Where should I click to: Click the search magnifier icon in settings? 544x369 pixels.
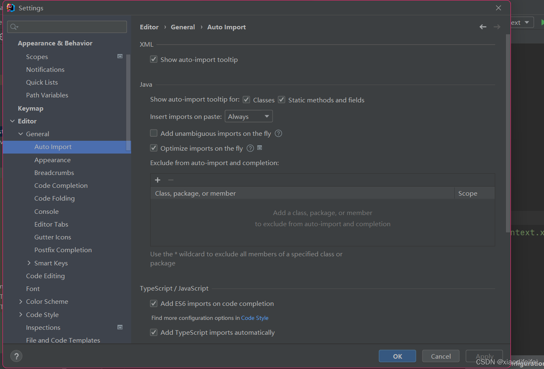[14, 27]
